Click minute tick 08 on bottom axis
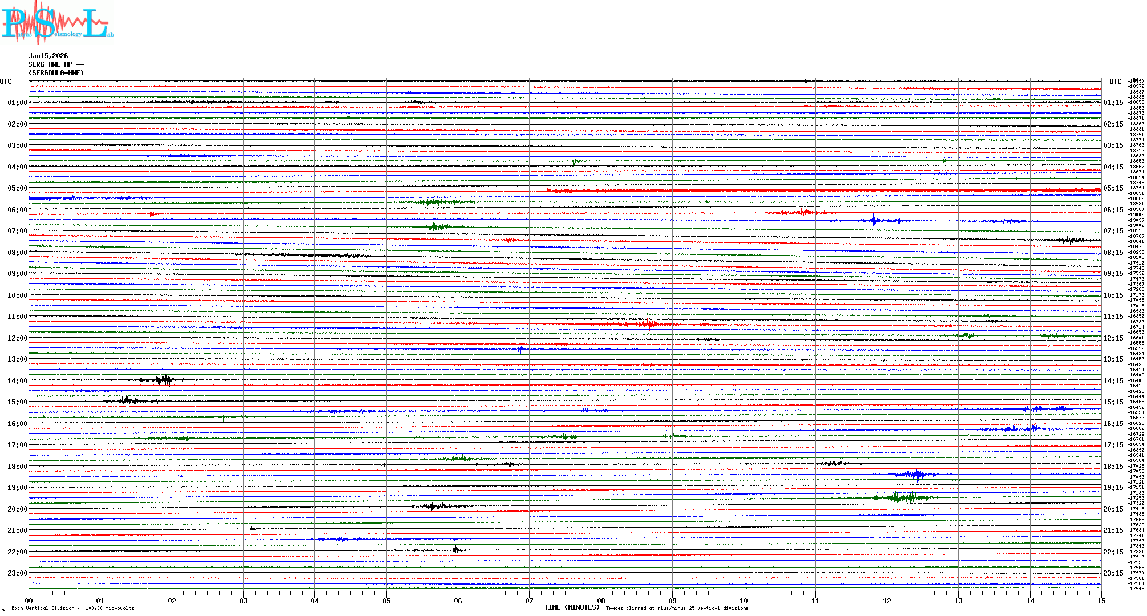This screenshot has height=616, width=1147. point(601,601)
